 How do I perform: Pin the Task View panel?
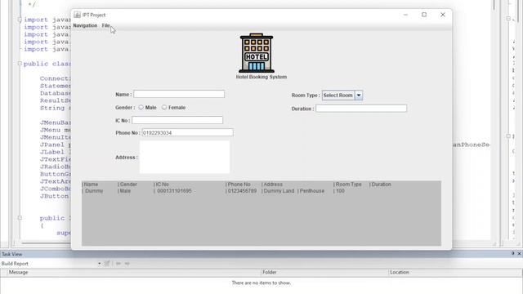point(512,254)
